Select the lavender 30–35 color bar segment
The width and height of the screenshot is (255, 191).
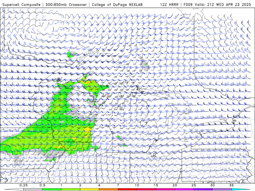point(222,189)
